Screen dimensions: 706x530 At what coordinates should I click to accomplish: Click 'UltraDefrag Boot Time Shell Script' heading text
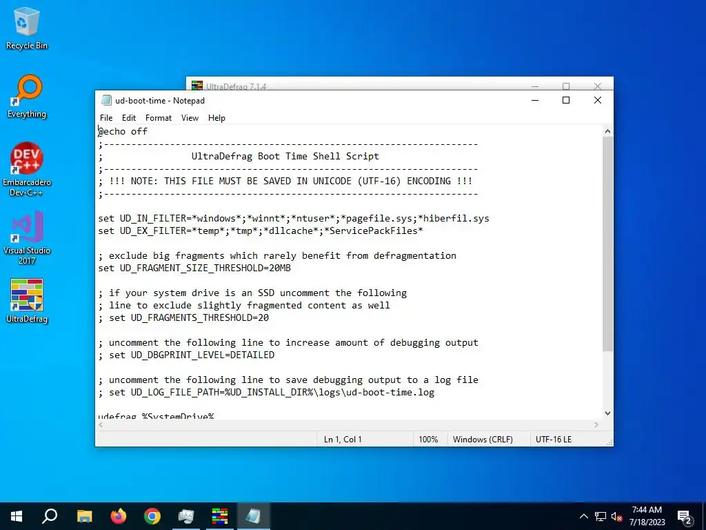click(285, 156)
